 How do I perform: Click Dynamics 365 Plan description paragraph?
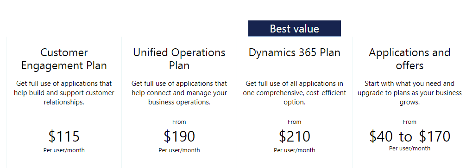tap(295, 93)
